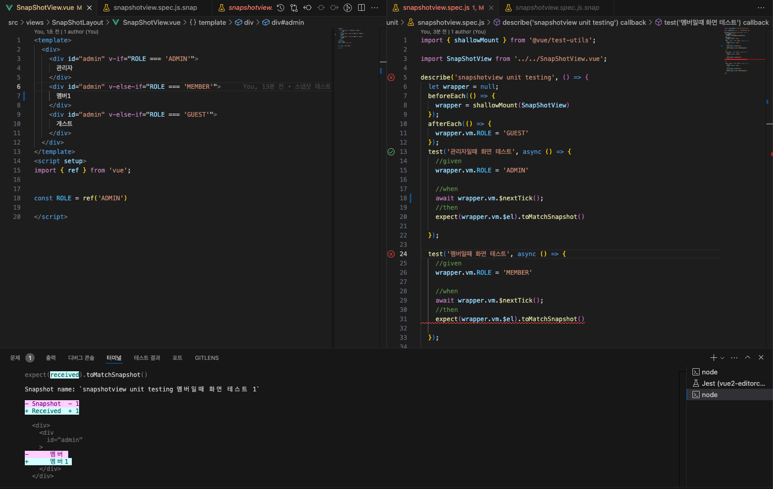Create a new terminal with plus icon

click(714, 357)
